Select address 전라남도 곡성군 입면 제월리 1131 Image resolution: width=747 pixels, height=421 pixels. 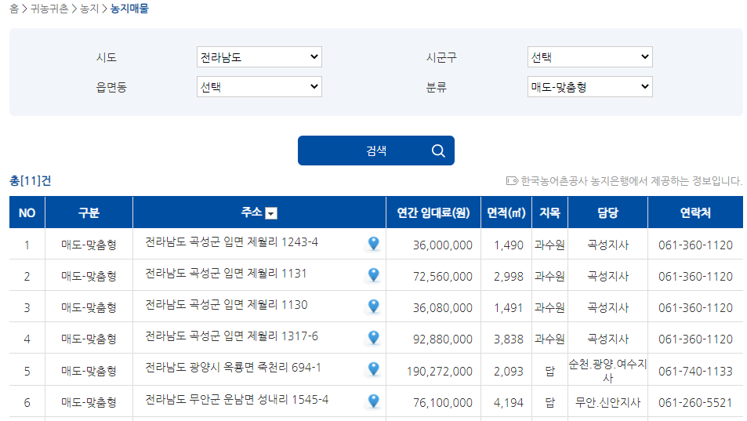click(226, 274)
